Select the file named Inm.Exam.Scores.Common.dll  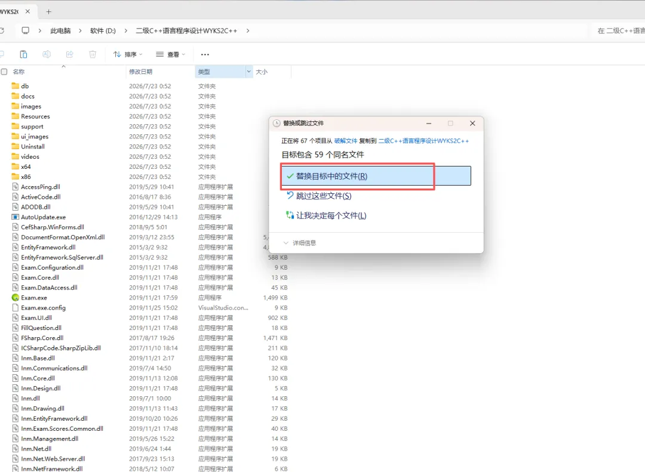point(62,428)
